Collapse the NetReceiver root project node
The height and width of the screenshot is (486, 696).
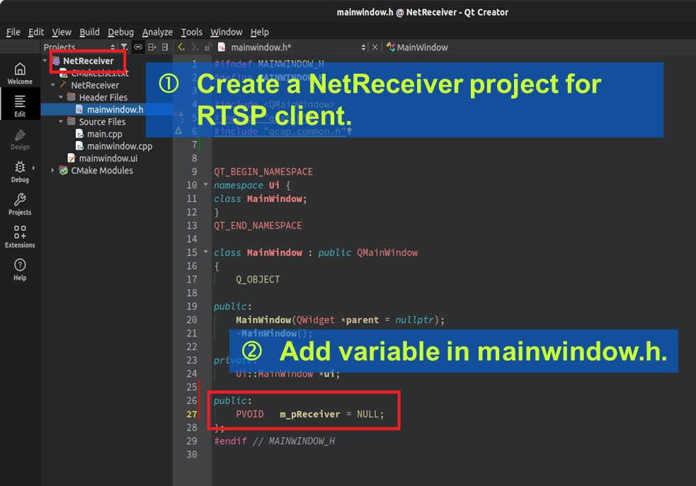pos(45,60)
